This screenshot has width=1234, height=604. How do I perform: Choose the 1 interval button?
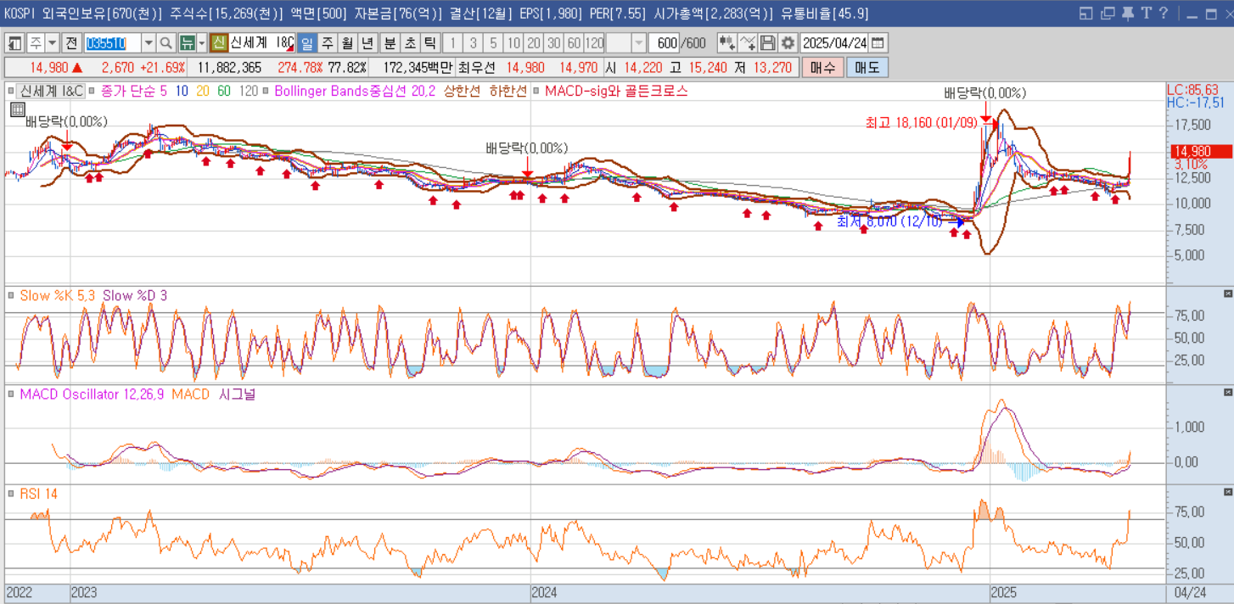[x=452, y=43]
